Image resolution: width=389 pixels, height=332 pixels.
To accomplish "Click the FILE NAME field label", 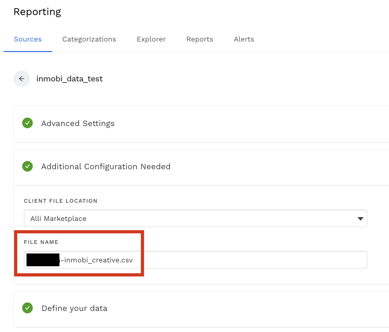I will [41, 242].
